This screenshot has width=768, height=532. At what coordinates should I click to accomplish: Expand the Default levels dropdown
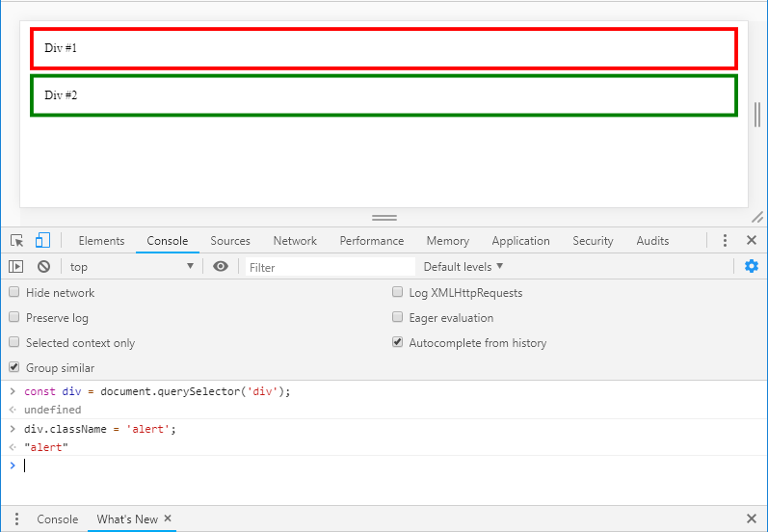coord(463,267)
